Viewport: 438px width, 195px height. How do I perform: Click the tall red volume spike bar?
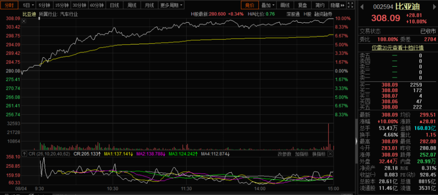click(328, 136)
